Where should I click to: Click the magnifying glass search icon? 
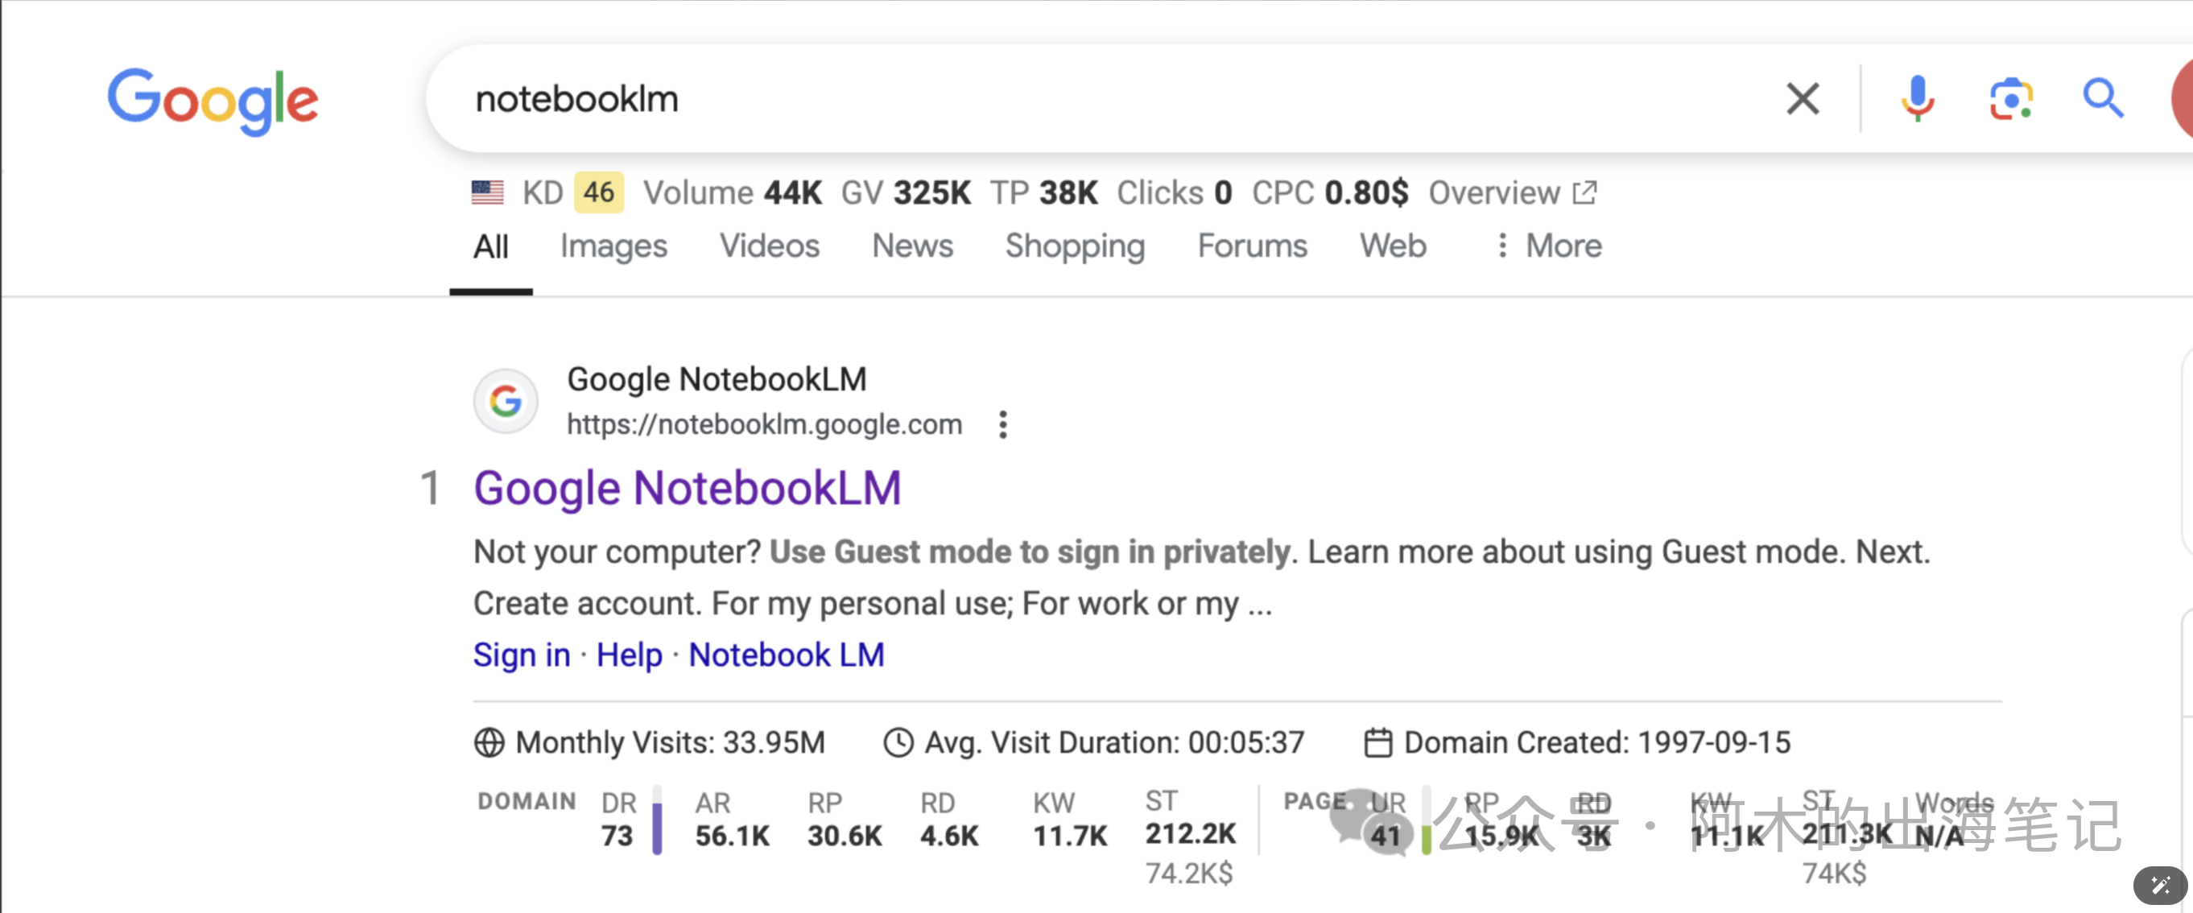click(2102, 99)
